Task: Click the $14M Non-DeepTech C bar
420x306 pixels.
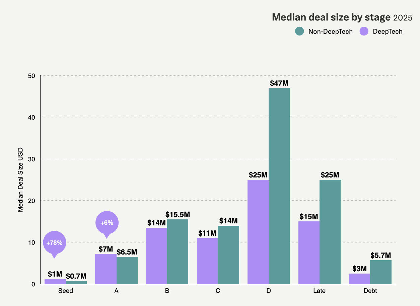Action: [228, 255]
